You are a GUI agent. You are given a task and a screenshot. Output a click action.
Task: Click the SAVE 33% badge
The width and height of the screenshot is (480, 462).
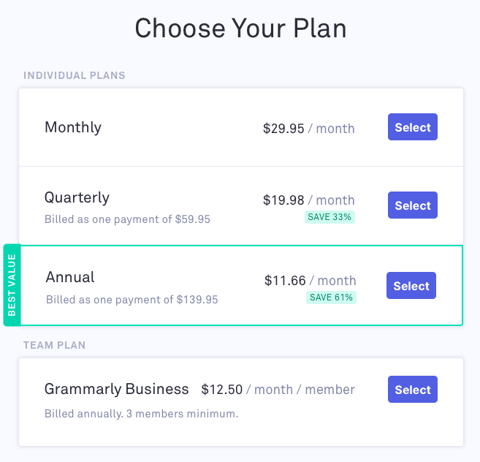[x=329, y=217]
